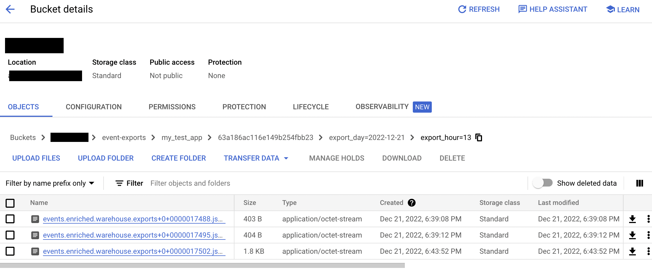
Task: Navigate to export_day=2022-12-21 breadcrumb
Action: (367, 137)
